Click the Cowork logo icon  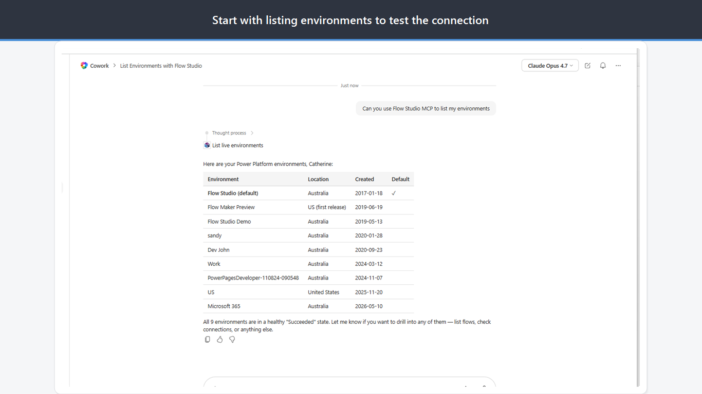(84, 66)
